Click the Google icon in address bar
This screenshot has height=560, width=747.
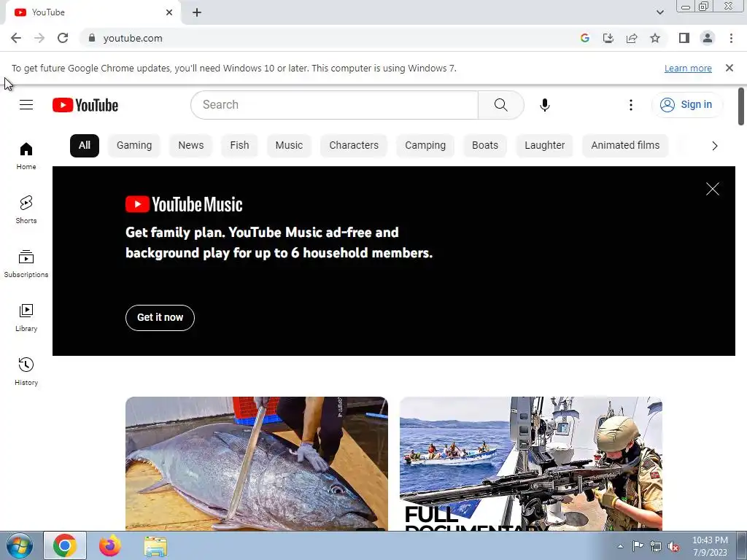(x=585, y=38)
